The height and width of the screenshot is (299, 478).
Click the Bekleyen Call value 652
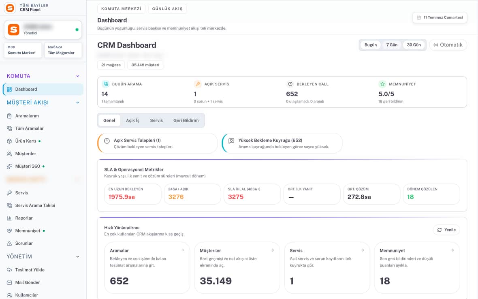pyautogui.click(x=292, y=94)
